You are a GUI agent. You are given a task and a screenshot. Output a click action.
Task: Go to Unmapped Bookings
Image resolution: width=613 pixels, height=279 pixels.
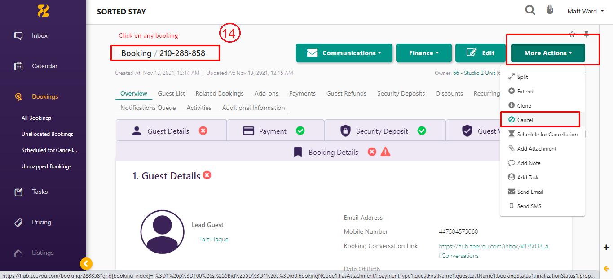click(46, 166)
